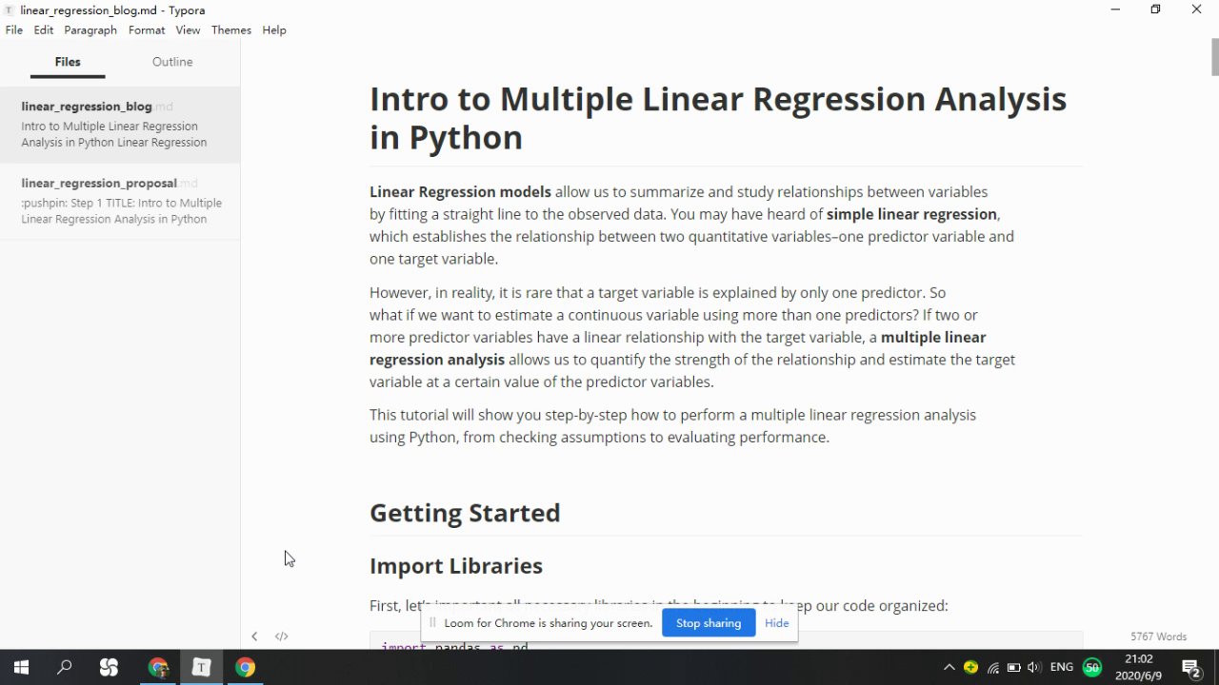Open the Paragraph menu
The image size is (1219, 685).
90,30
